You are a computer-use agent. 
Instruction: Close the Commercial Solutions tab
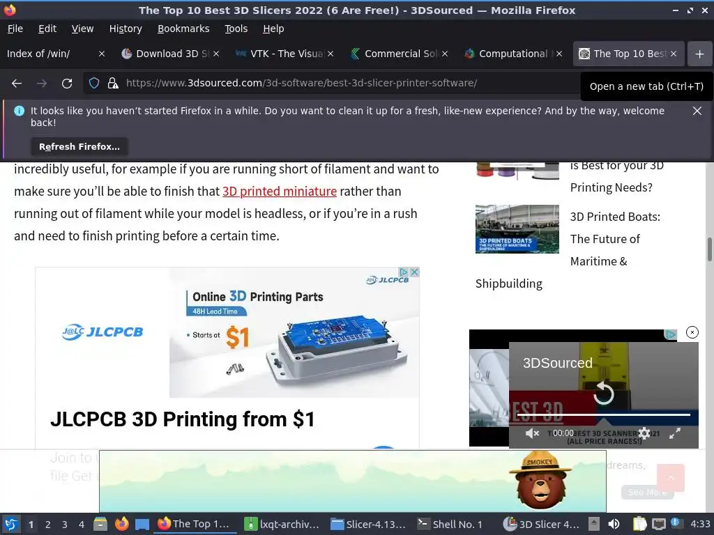click(445, 54)
